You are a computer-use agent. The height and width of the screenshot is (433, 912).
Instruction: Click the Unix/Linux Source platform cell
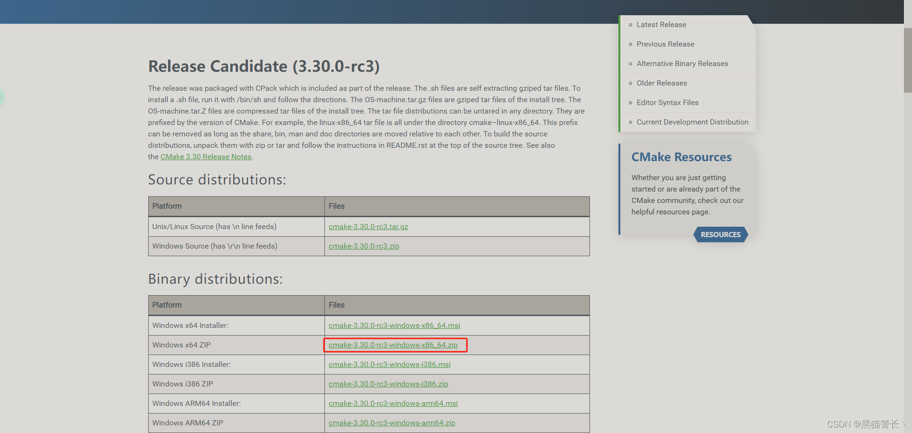pos(237,227)
